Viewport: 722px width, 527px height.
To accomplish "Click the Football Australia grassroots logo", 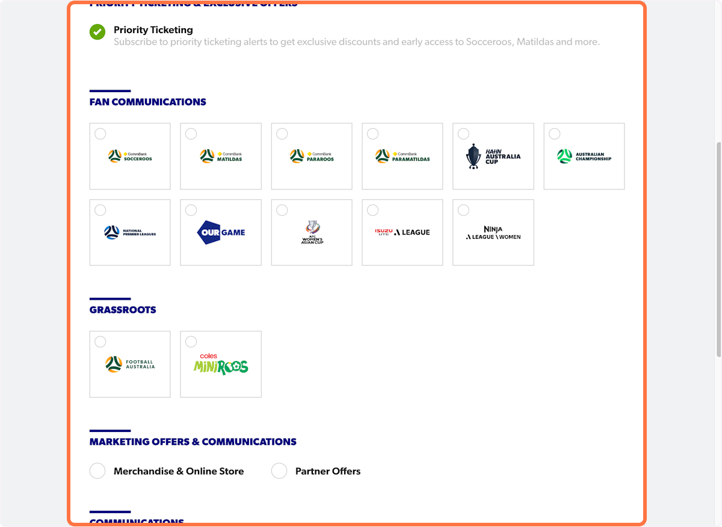I will (x=130, y=364).
